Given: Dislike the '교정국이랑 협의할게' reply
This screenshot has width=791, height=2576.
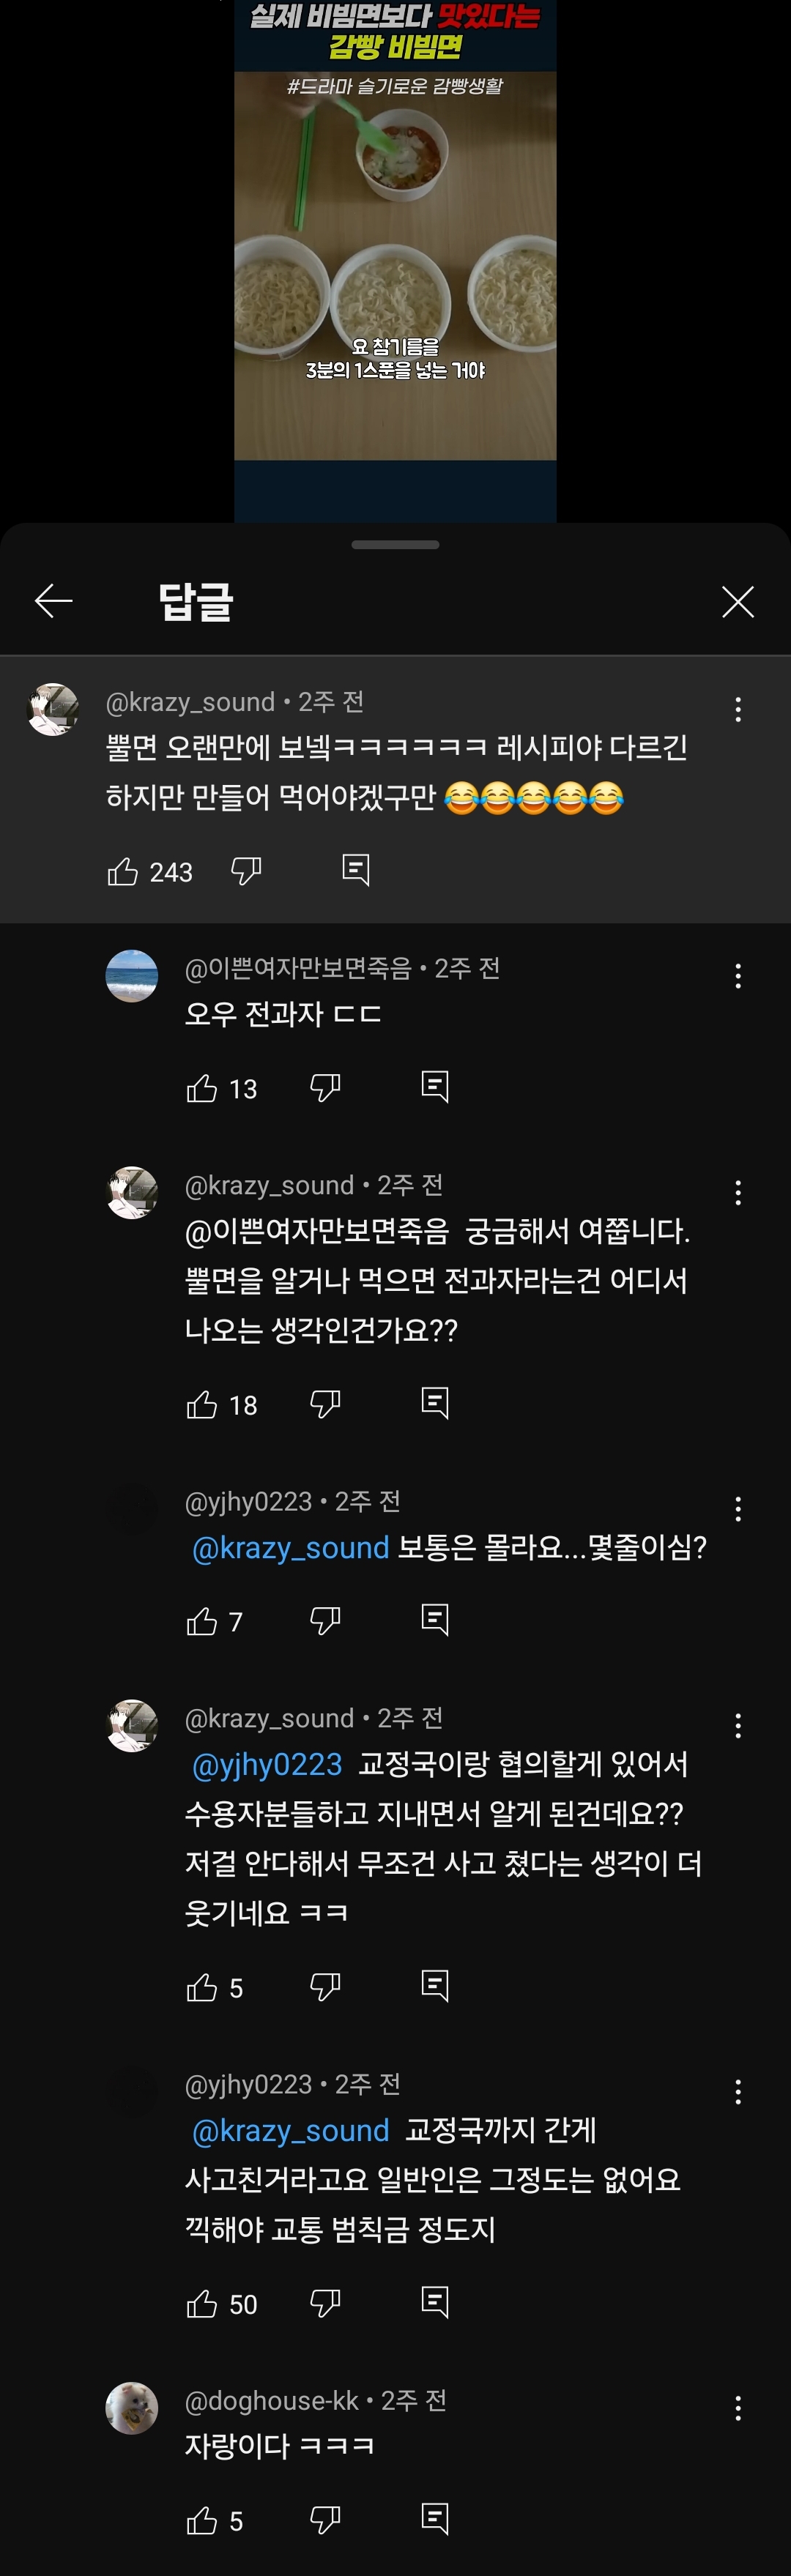Looking at the screenshot, I should tap(326, 1987).
